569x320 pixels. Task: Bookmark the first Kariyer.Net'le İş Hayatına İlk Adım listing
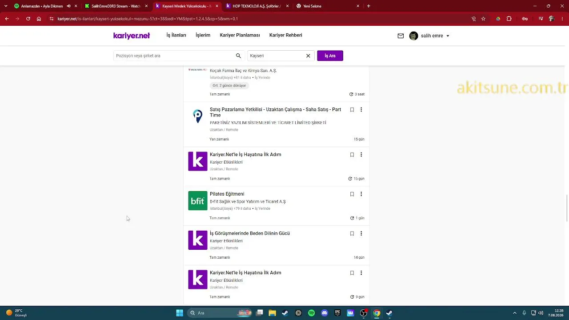point(352,155)
